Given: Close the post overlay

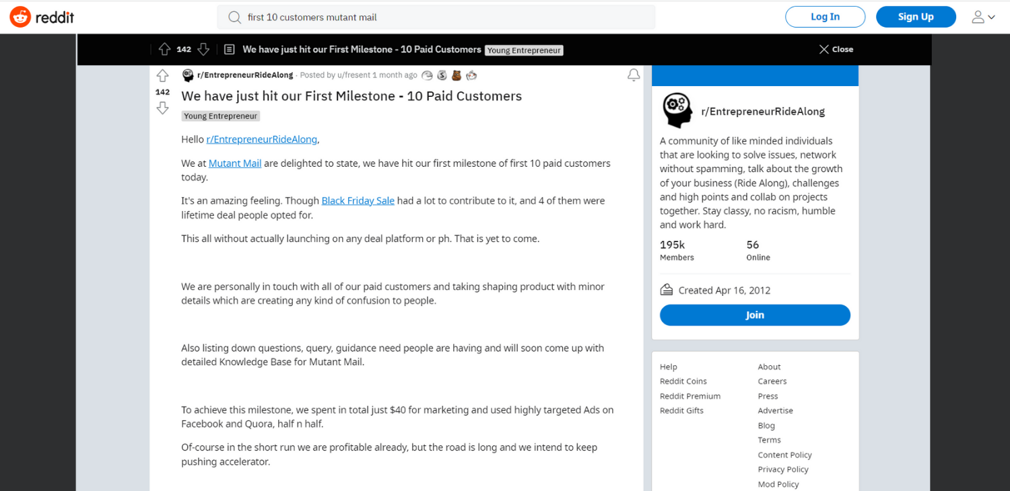Looking at the screenshot, I should (836, 49).
